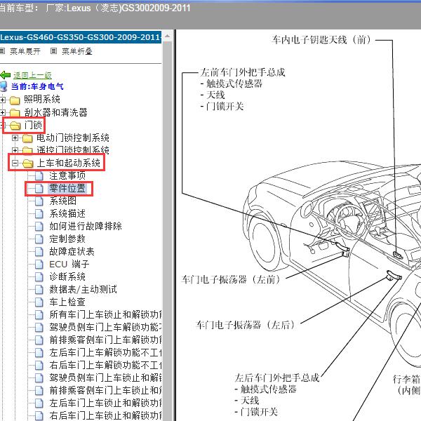Open the 零件位置 document

(67, 188)
